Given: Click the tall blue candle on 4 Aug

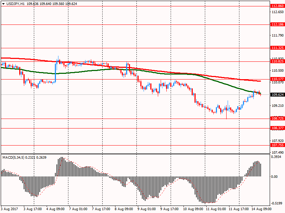Looking at the screenshot, I should 56,73.
